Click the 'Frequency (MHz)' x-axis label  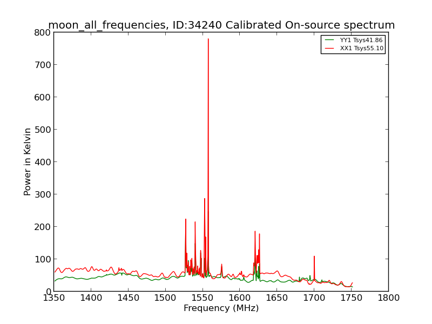point(221,308)
